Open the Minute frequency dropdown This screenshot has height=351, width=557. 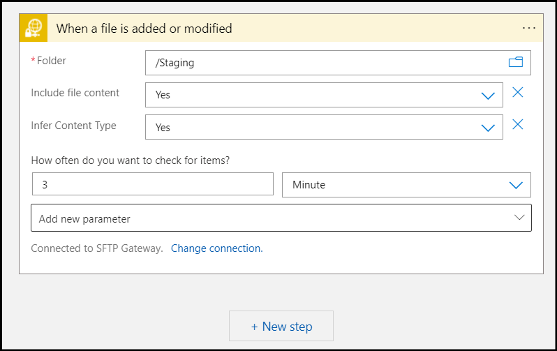point(406,185)
